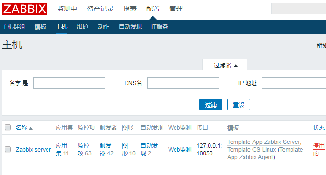
Task: Collapse the 过滤器 filter panel
Action: pyautogui.click(x=225, y=66)
